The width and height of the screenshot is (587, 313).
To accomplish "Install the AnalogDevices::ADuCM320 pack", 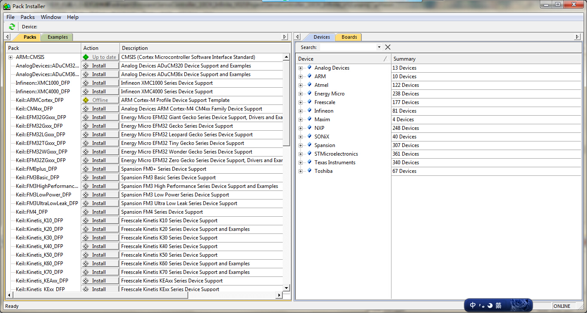I will 100,66.
